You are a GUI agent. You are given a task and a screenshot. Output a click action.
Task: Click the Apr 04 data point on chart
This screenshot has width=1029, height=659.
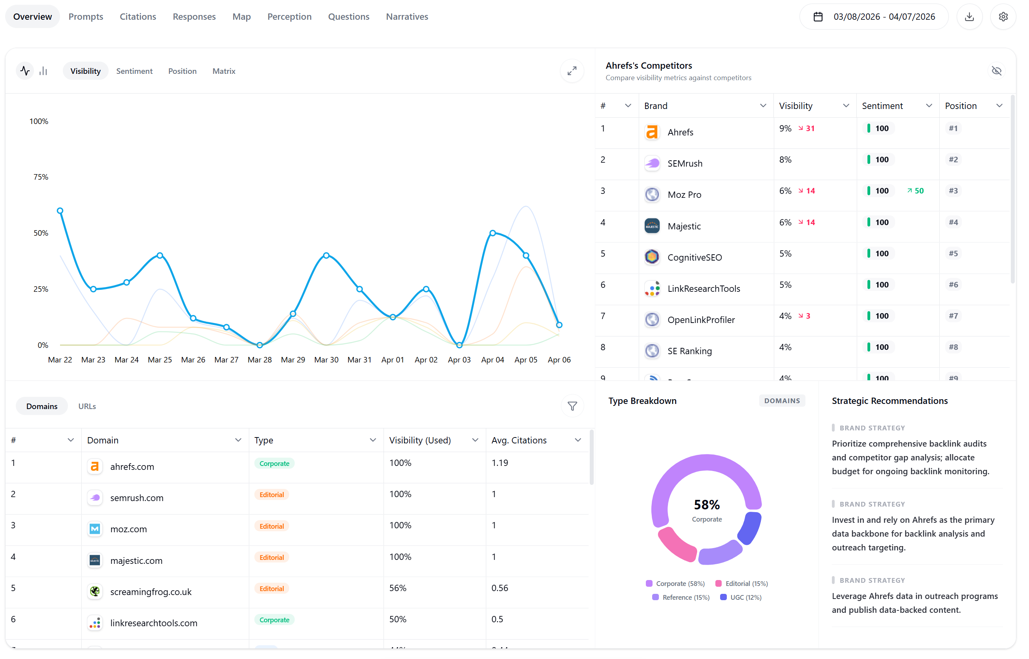tap(493, 233)
